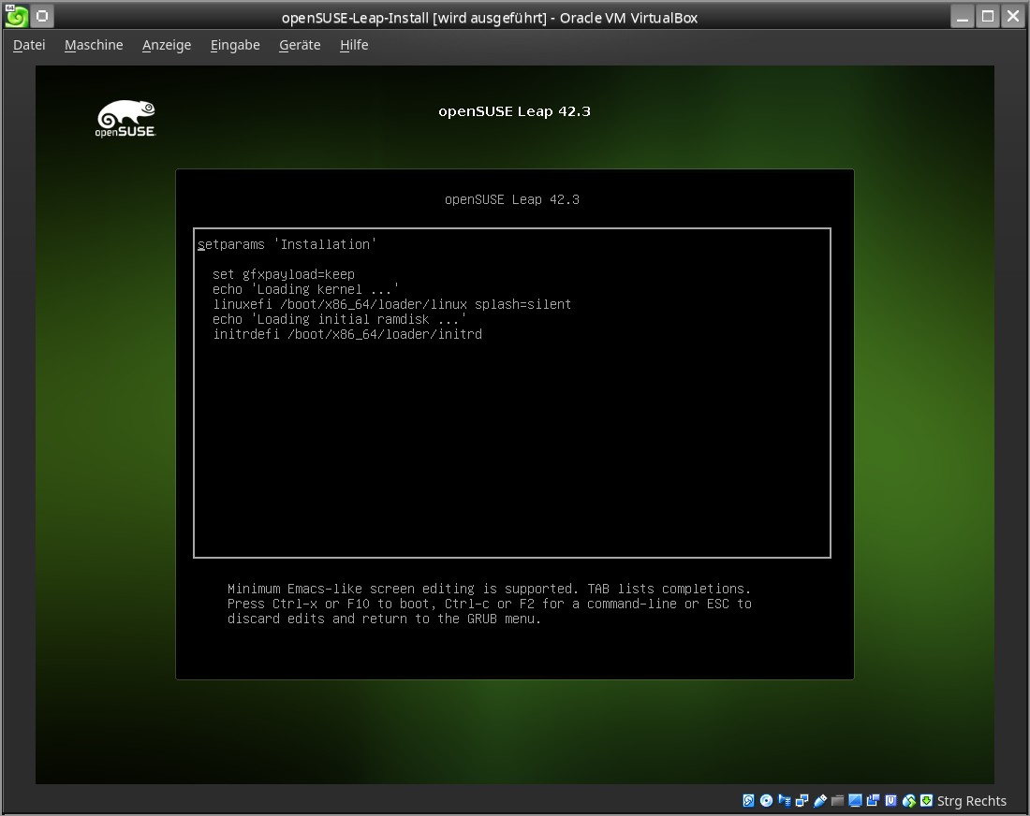
Task: Open the Maschine menu
Action: tap(94, 45)
